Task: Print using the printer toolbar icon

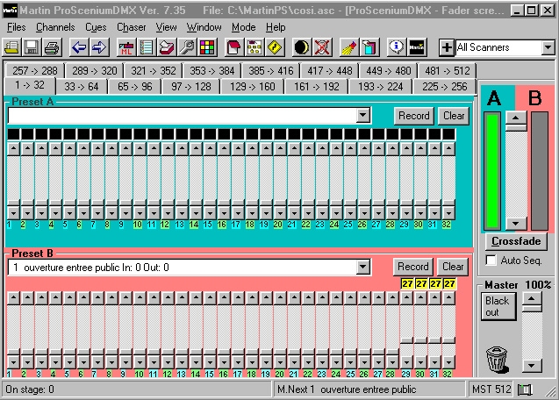Action: tap(52, 47)
